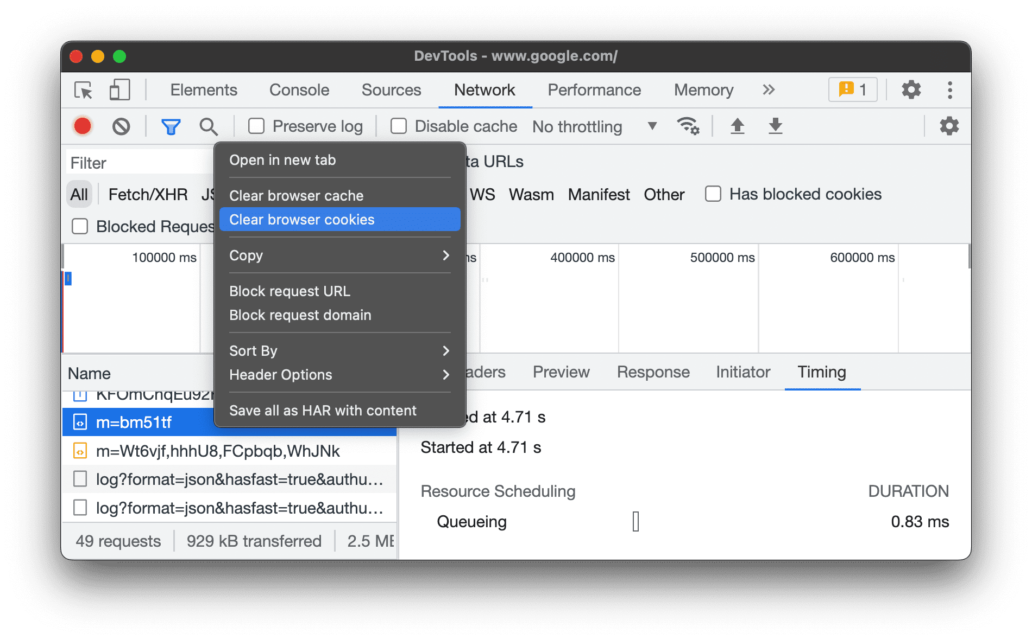Clear the network log
This screenshot has width=1032, height=640.
point(121,126)
